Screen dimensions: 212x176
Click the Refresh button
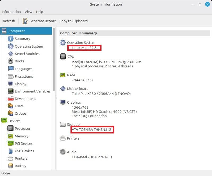coord(9,21)
